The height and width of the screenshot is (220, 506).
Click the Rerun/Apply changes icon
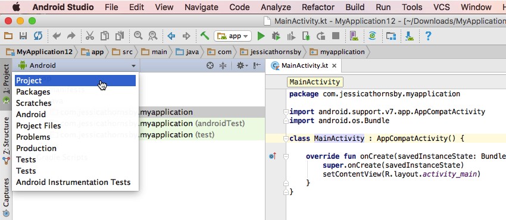tap(321, 36)
